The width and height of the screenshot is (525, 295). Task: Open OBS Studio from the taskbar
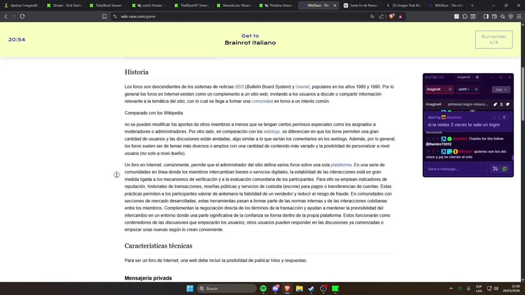point(324,288)
